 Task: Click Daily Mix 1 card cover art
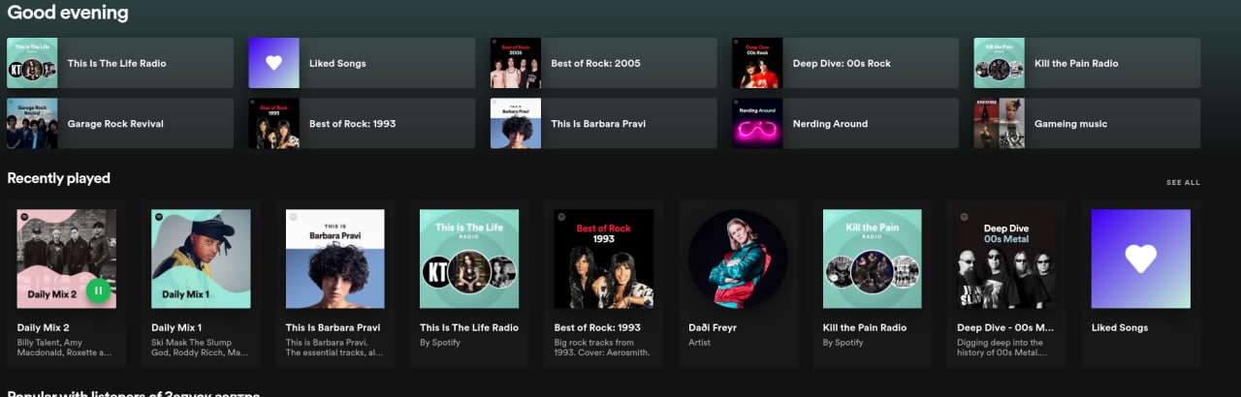coord(201,259)
